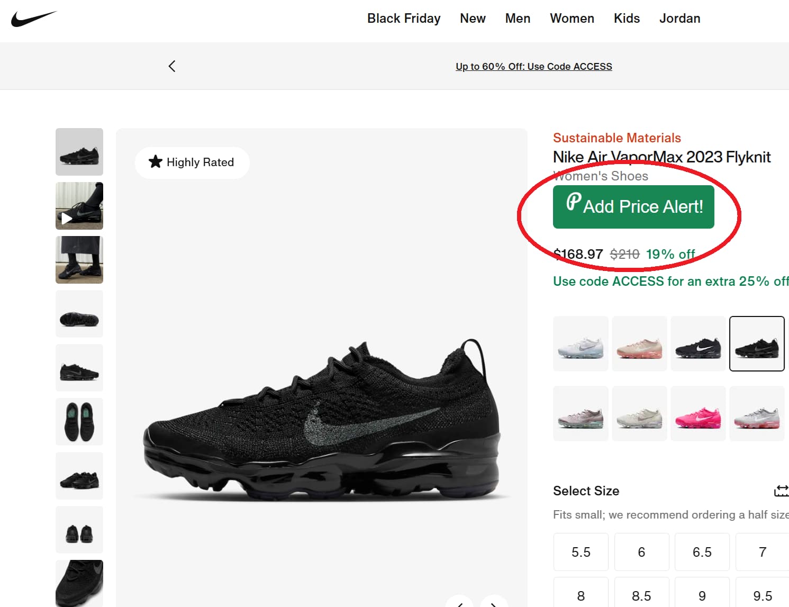789x607 pixels.
Task: Open the Jordan navigation menu
Action: pos(679,18)
